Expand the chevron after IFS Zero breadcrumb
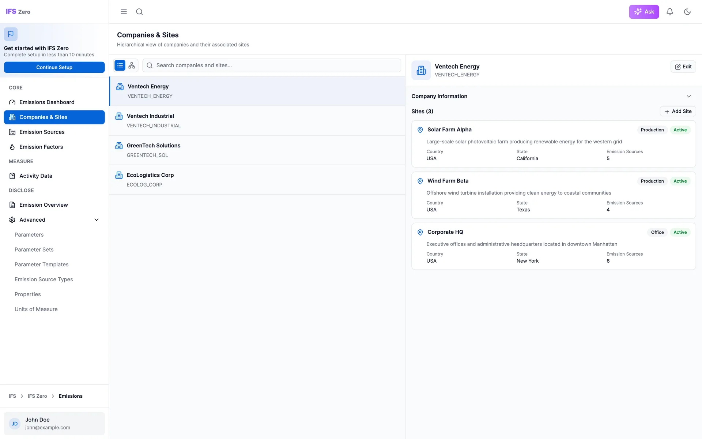 53,396
